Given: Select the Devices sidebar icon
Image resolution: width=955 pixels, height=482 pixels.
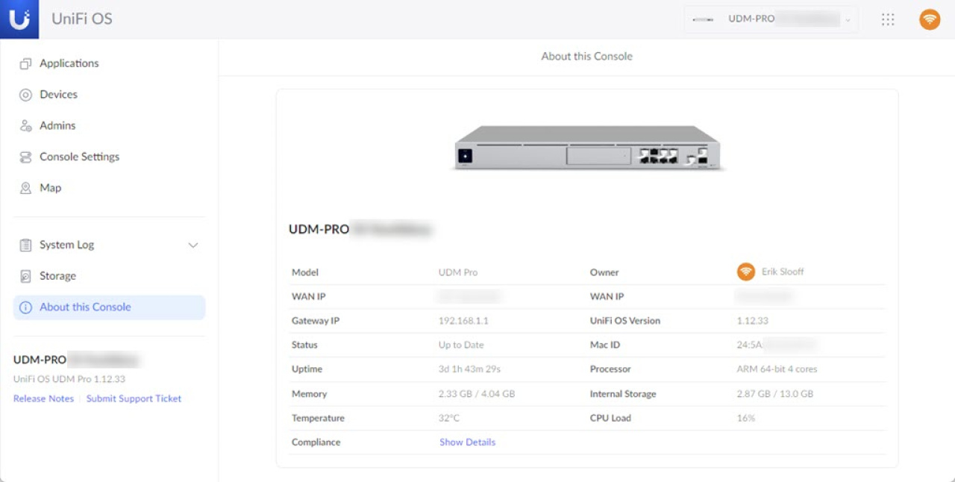Looking at the screenshot, I should (x=26, y=94).
